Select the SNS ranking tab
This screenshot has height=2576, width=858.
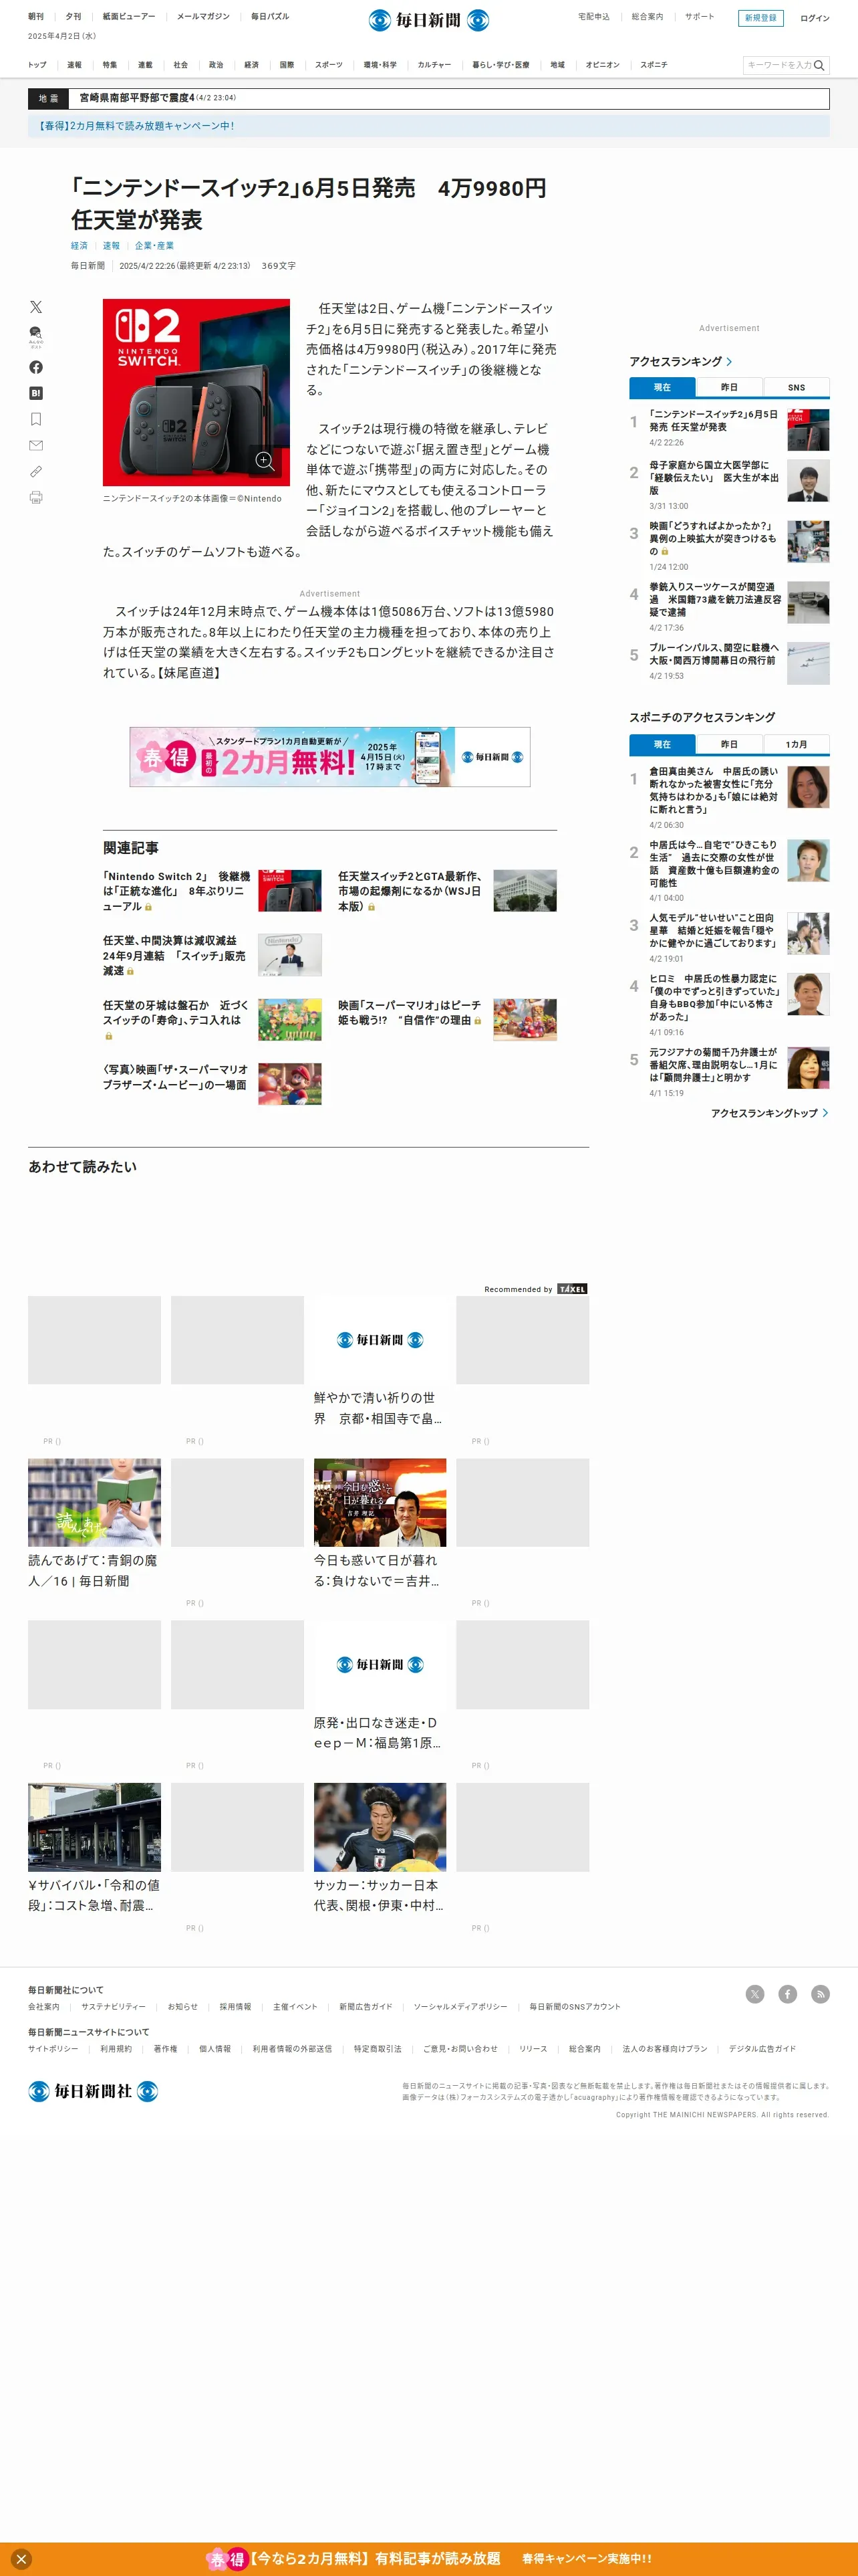pos(796,387)
